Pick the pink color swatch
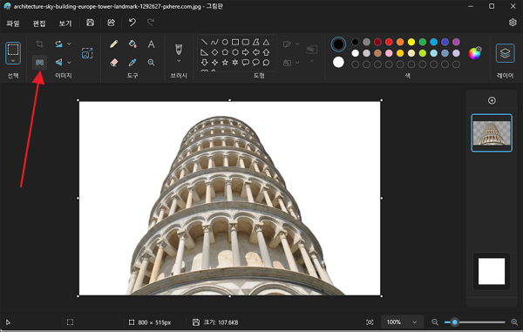Viewport: 523px width, 332px height. [389, 53]
